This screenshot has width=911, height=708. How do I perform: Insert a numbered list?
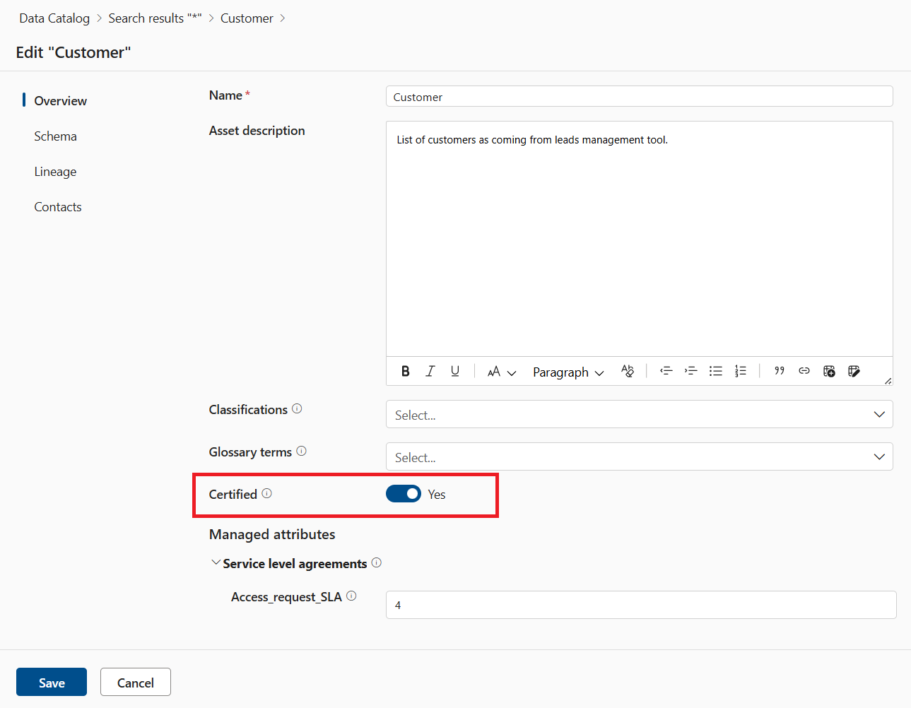click(x=741, y=371)
